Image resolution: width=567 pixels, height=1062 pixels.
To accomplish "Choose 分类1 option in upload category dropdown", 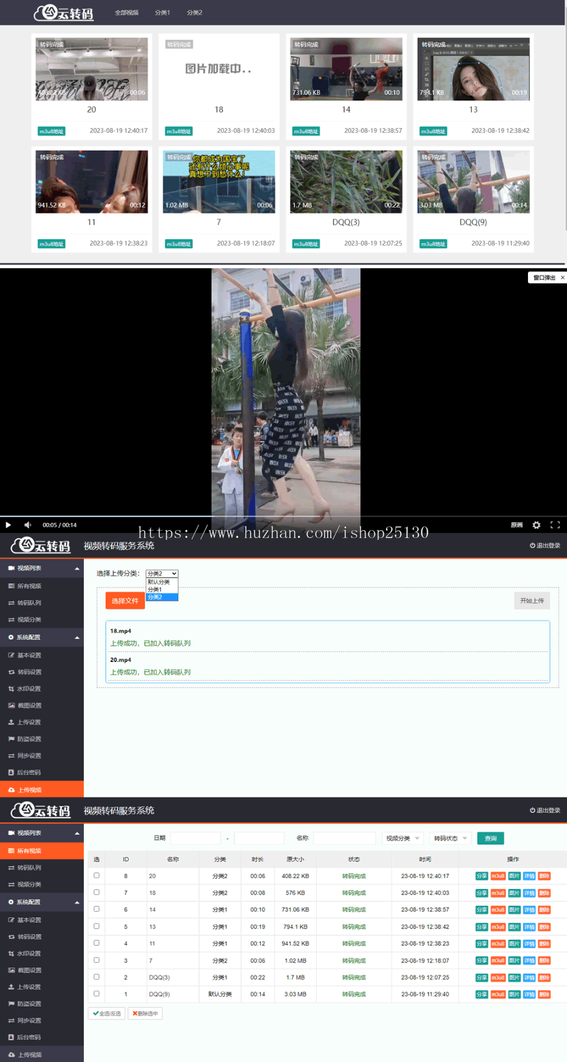I will pos(162,590).
